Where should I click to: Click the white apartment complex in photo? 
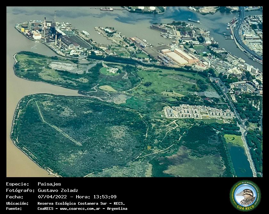(x=198, y=112)
